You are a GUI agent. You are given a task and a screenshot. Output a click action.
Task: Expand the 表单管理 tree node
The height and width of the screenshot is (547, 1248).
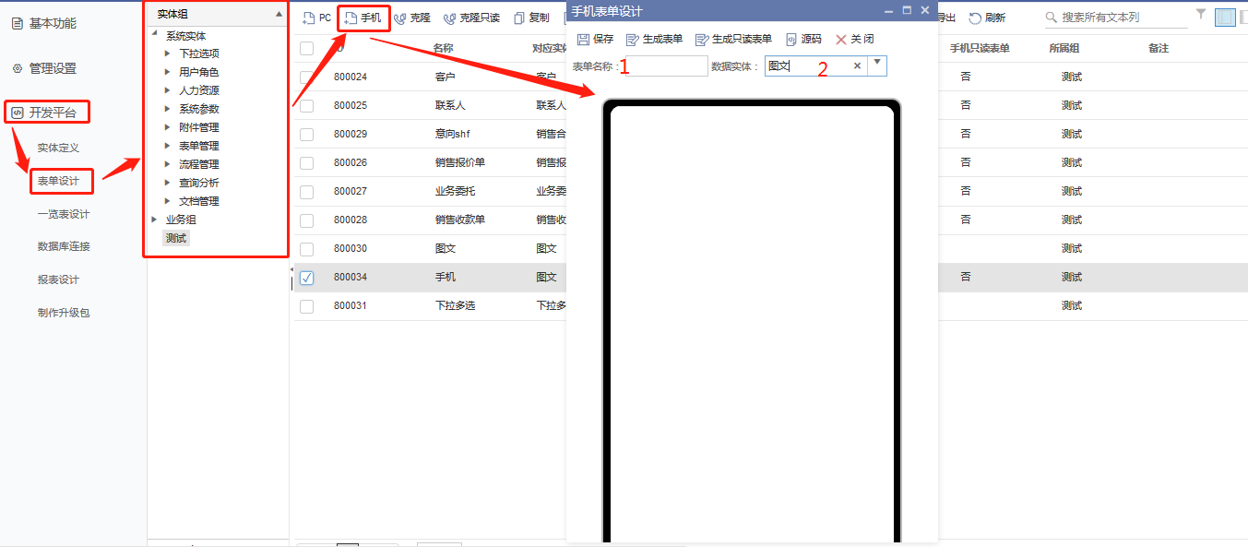click(x=168, y=146)
